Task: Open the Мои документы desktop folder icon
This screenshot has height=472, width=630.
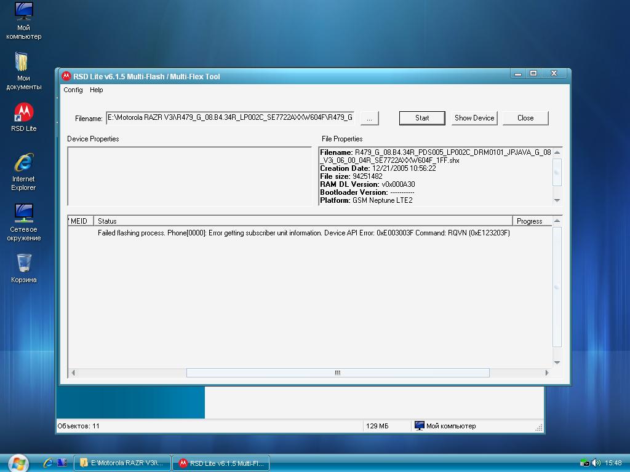Action: (x=23, y=71)
